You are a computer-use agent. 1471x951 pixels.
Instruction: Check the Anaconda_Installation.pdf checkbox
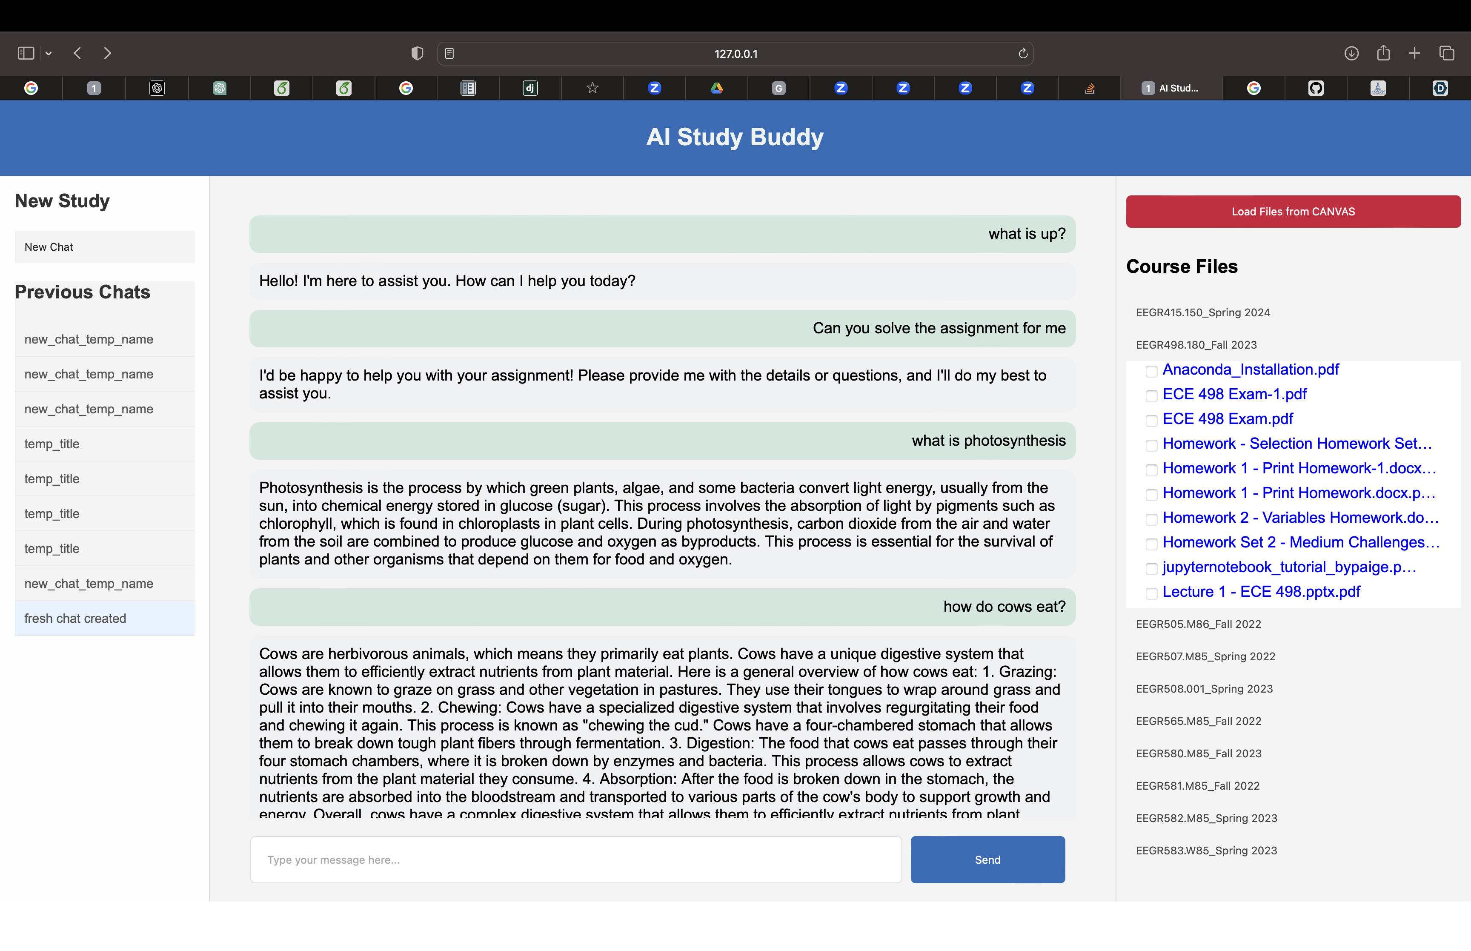pos(1150,371)
